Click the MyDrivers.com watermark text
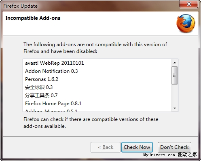The image size is (201, 161). [x=159, y=155]
